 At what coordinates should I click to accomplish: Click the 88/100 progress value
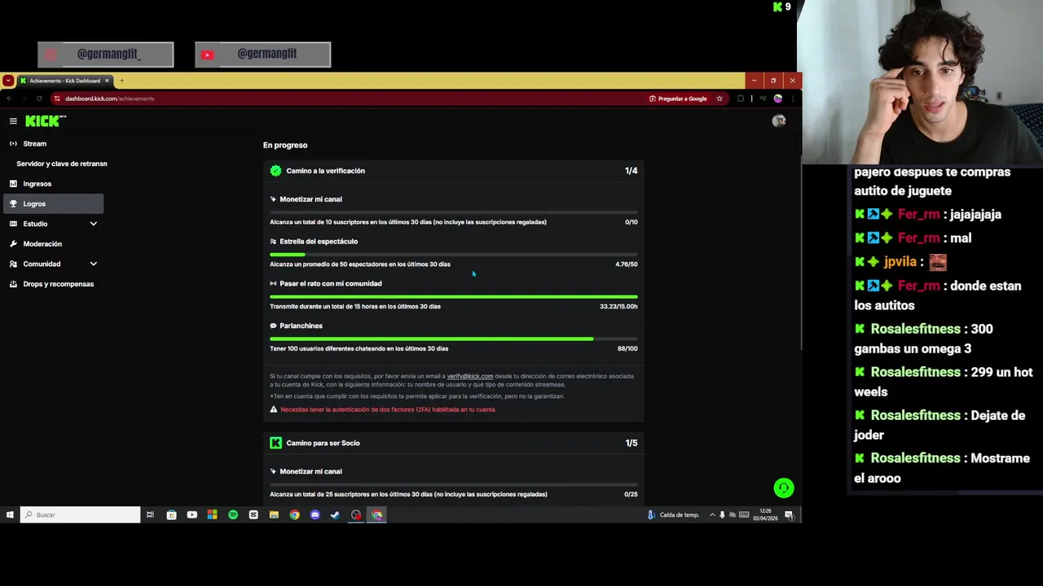[x=627, y=348]
